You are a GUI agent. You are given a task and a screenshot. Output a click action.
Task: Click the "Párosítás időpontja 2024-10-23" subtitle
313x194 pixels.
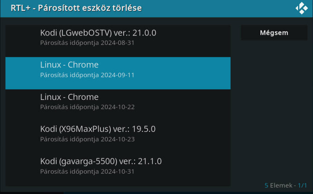pos(87,139)
